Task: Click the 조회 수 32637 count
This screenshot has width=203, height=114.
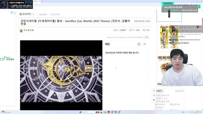Action: click(120, 30)
